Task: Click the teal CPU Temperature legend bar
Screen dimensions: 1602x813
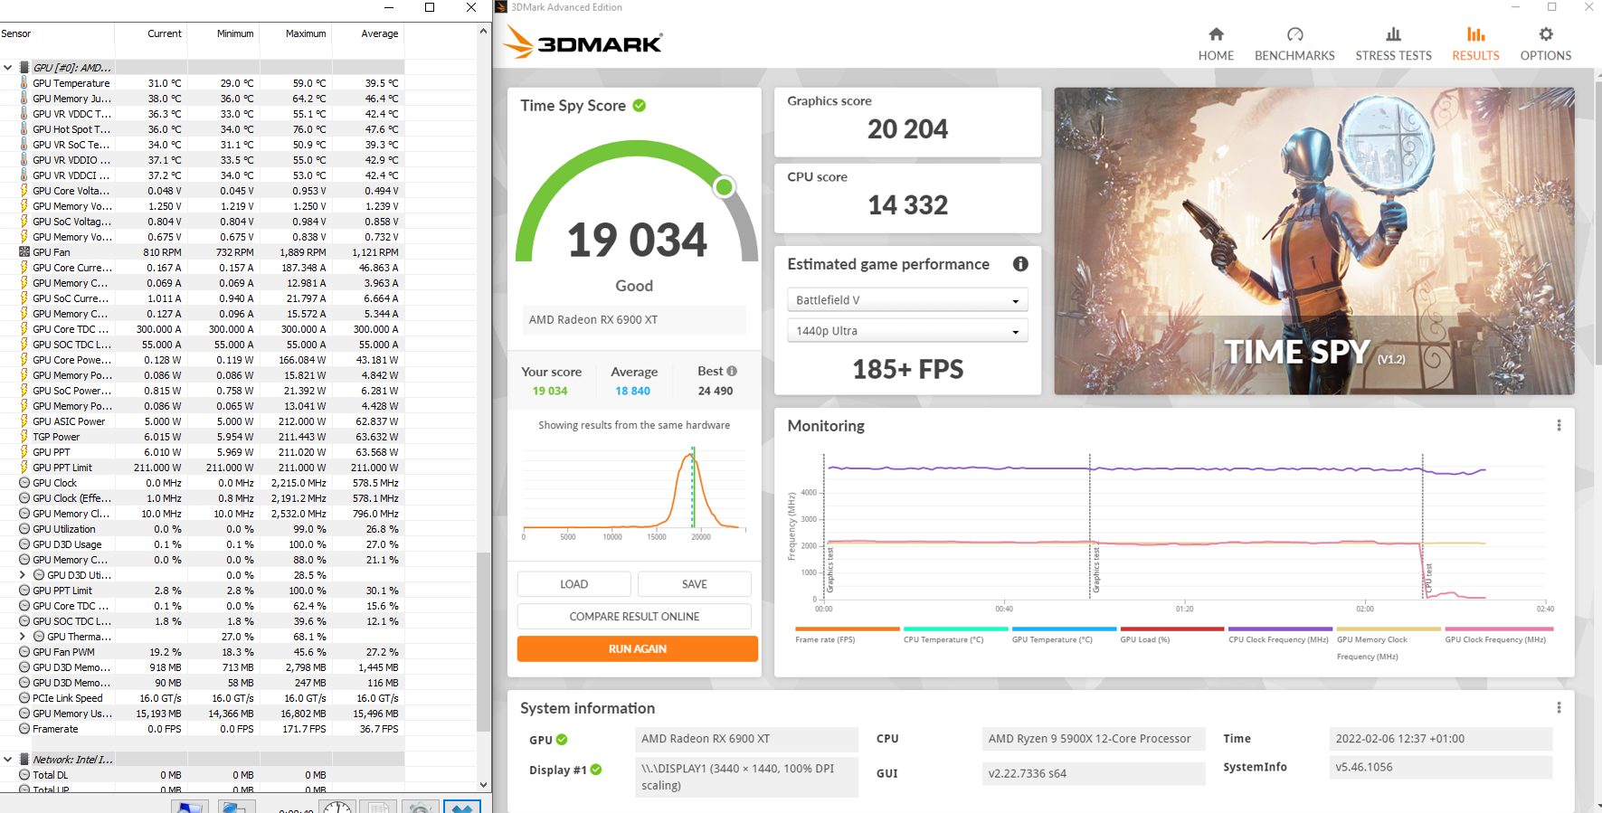Action: 955,629
